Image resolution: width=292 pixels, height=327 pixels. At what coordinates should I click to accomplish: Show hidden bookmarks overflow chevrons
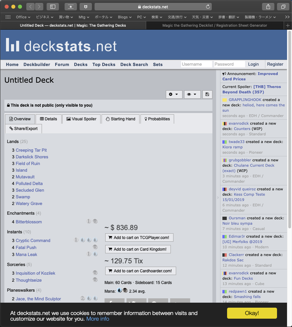tap(287, 17)
